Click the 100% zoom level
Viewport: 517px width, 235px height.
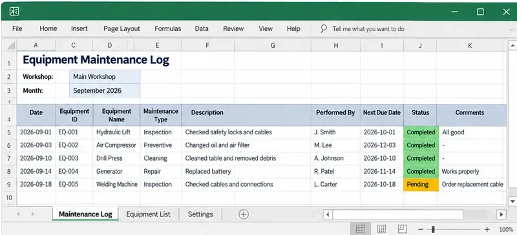coord(506,229)
